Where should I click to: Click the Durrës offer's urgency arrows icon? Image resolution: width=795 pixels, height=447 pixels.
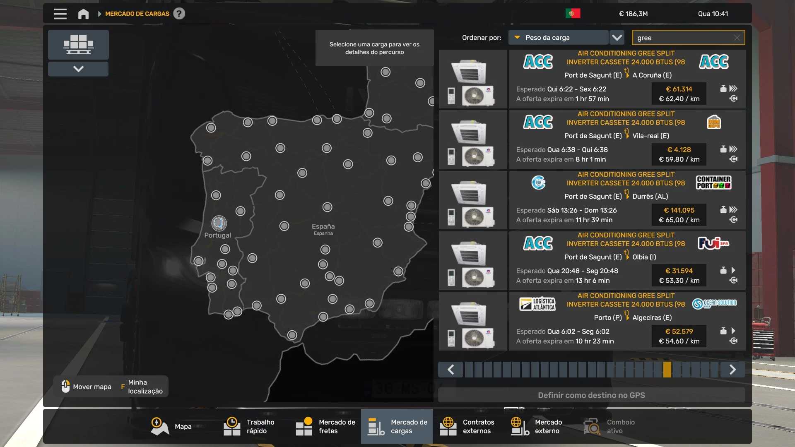point(733,210)
